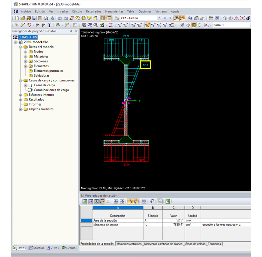Click column A header in table

pos(118,208)
